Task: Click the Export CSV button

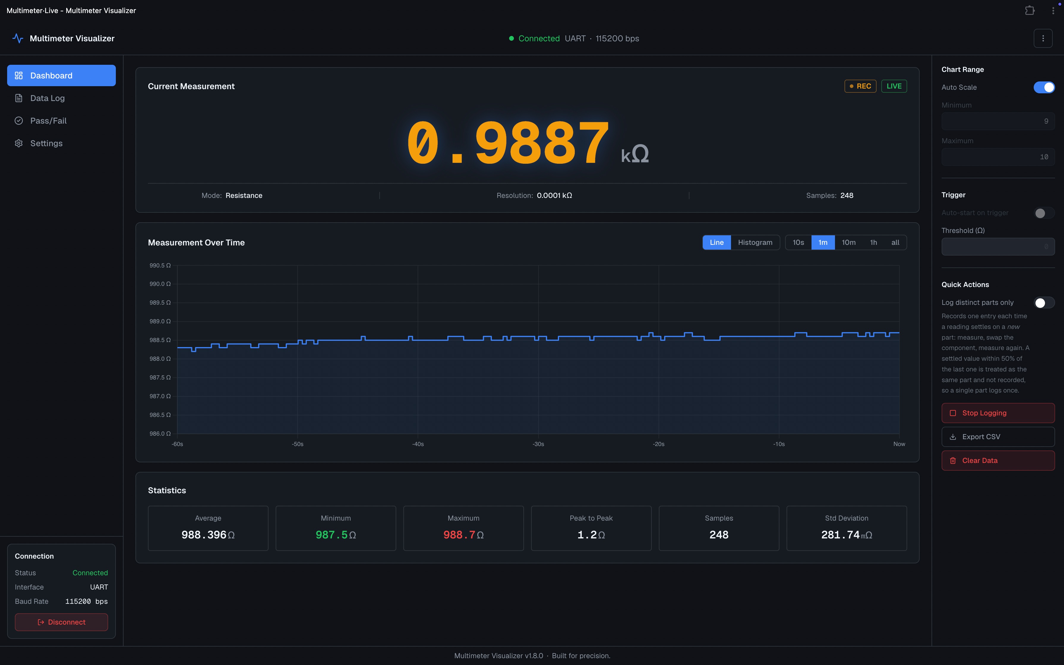Action: [998, 437]
